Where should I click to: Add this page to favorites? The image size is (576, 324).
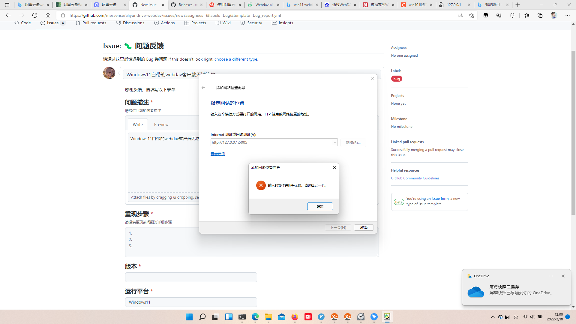[471, 15]
